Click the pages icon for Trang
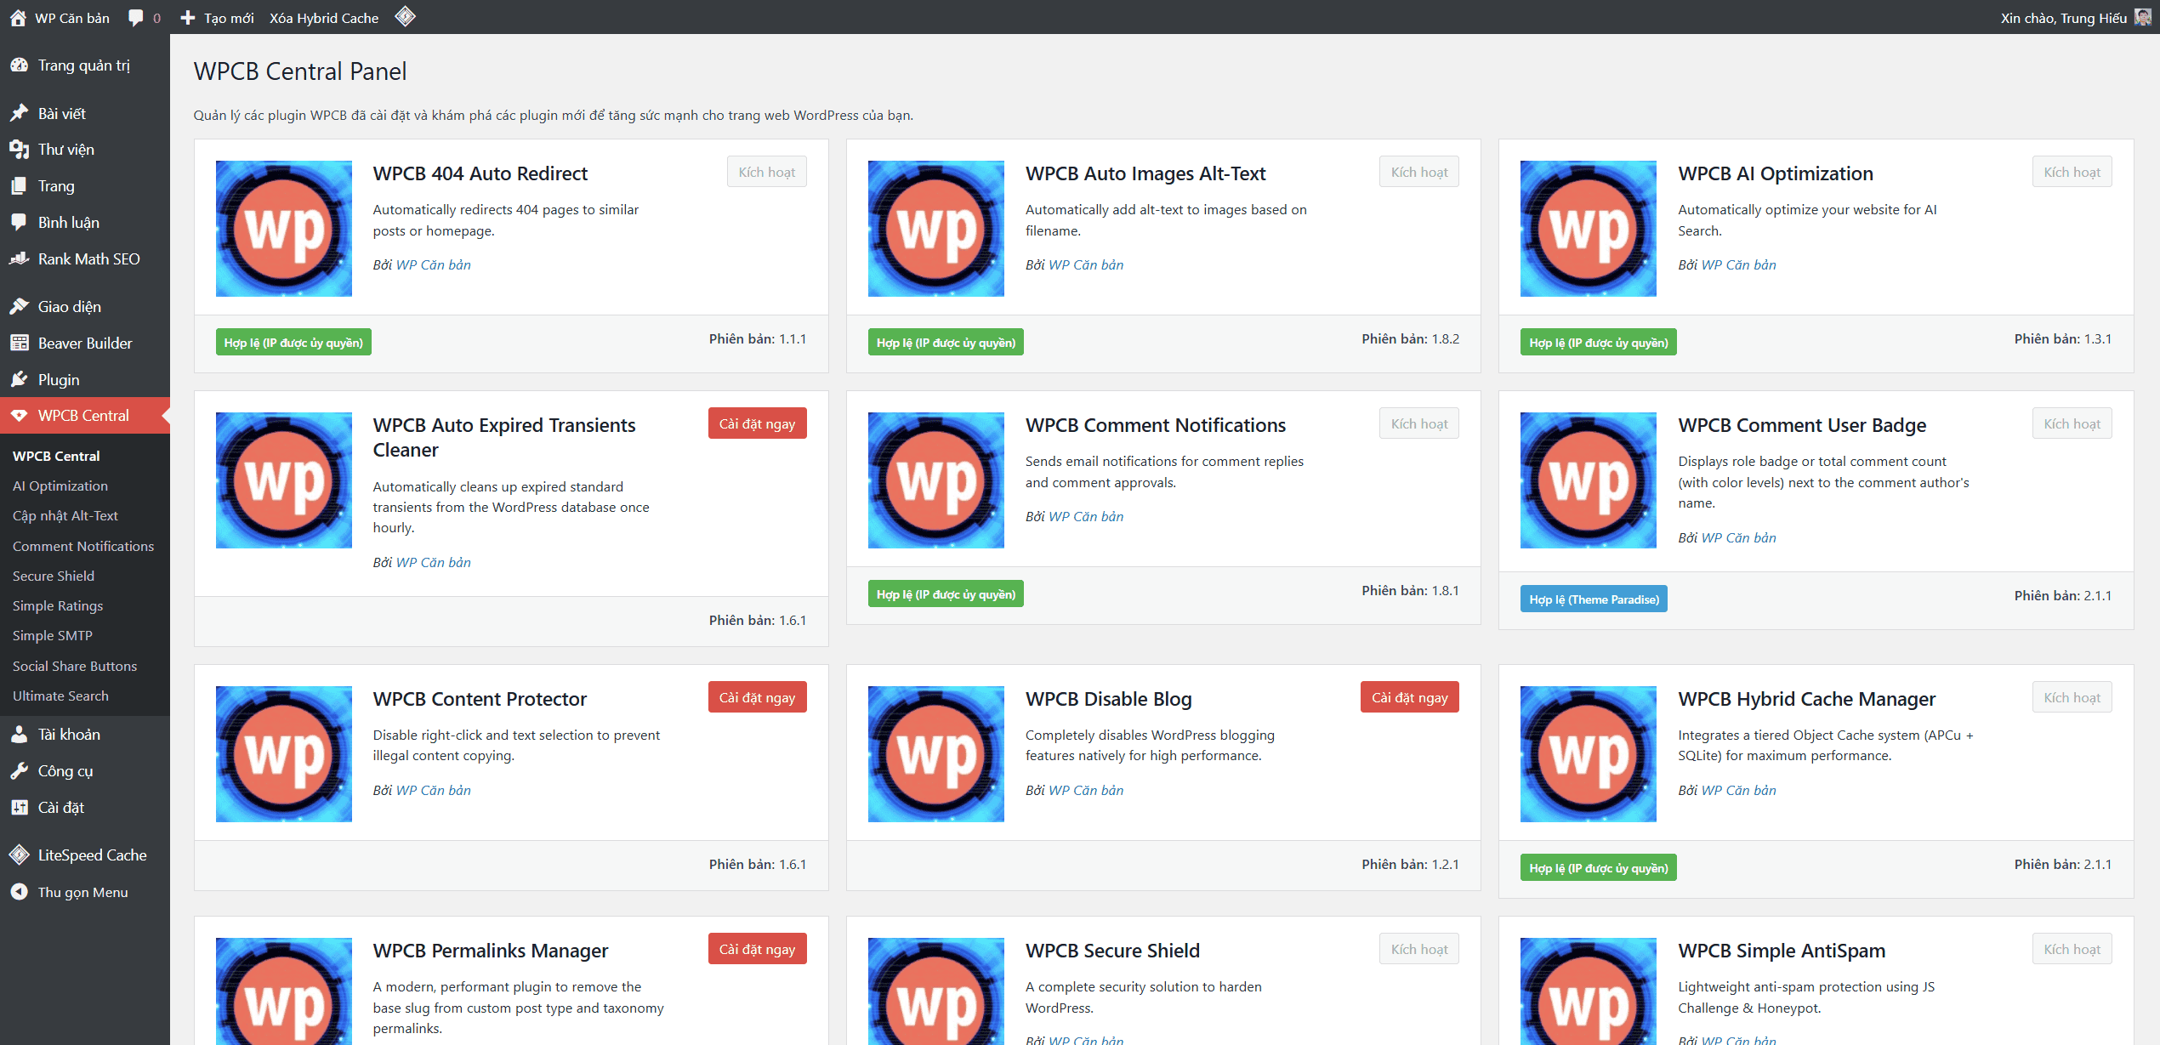Image resolution: width=2160 pixels, height=1045 pixels. [x=20, y=186]
